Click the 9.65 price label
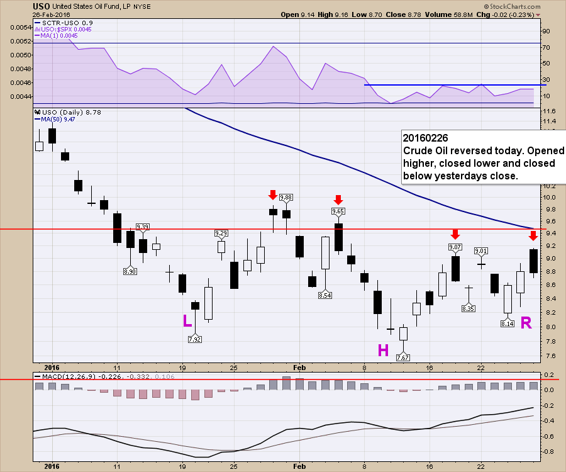Image resolution: width=566 pixels, height=472 pixels. pyautogui.click(x=338, y=211)
